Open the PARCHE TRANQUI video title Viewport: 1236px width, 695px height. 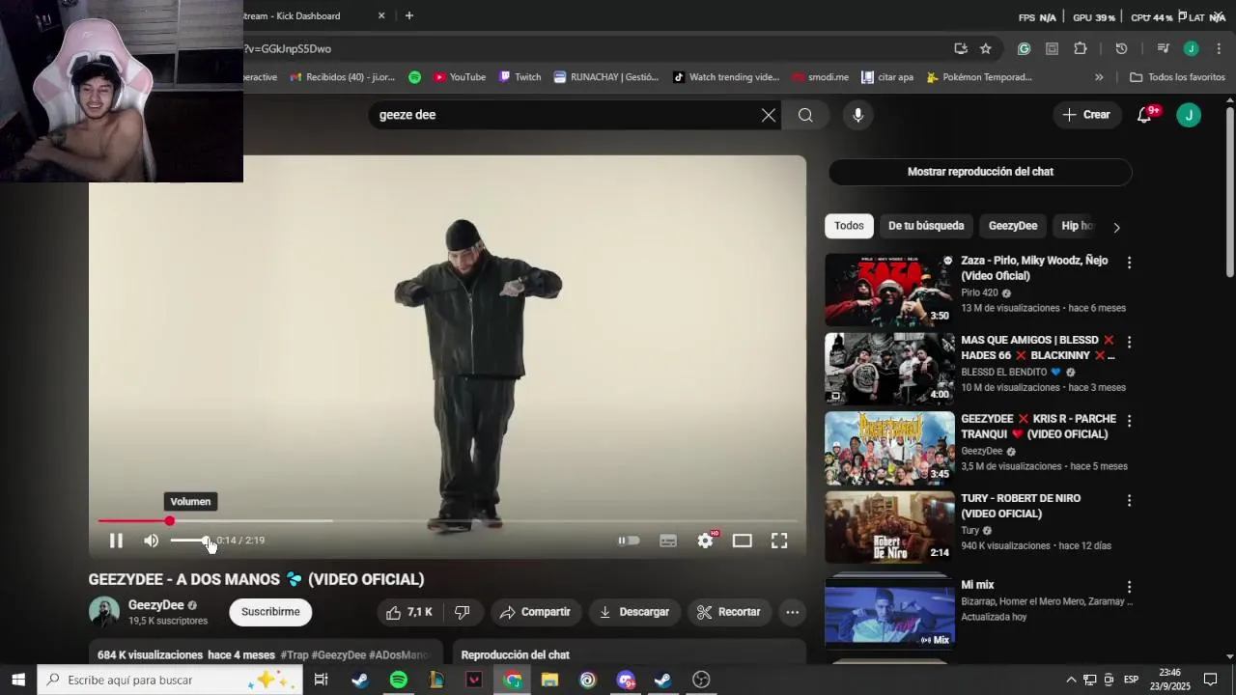click(1038, 427)
